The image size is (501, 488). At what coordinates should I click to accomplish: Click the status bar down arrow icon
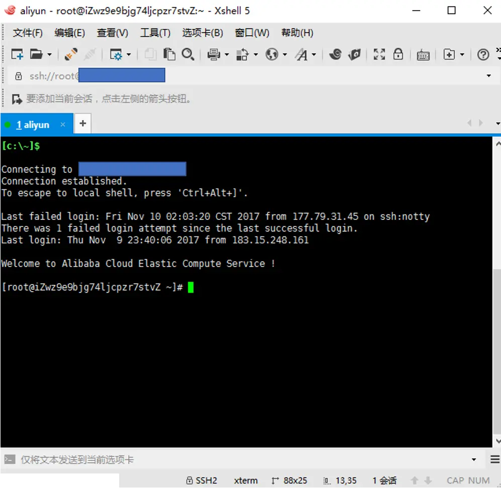(428, 480)
